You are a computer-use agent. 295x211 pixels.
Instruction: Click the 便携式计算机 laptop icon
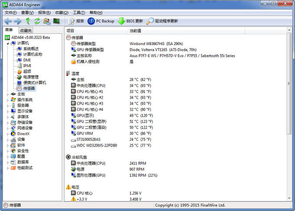click(20, 83)
